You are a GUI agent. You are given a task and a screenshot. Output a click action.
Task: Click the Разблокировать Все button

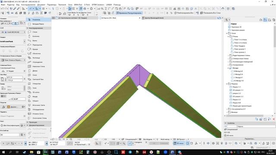(184, 13)
